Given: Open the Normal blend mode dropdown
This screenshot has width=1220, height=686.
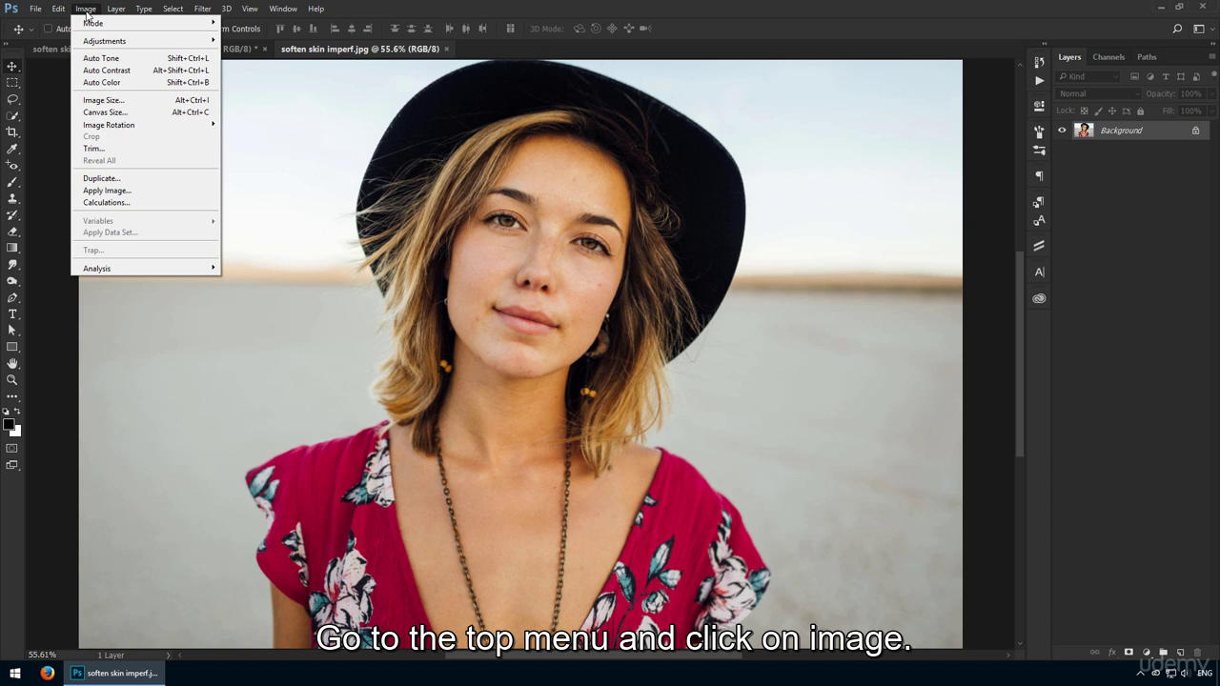Looking at the screenshot, I should pos(1097,93).
